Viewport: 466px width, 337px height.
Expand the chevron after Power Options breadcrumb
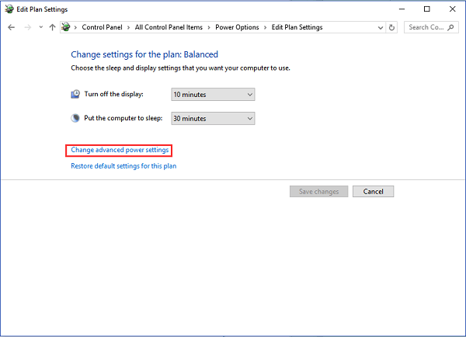coord(265,27)
